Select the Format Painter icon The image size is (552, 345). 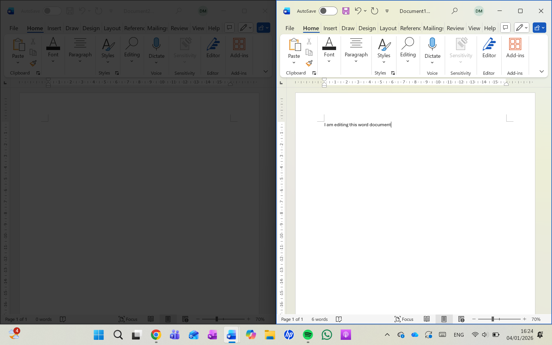click(x=310, y=63)
